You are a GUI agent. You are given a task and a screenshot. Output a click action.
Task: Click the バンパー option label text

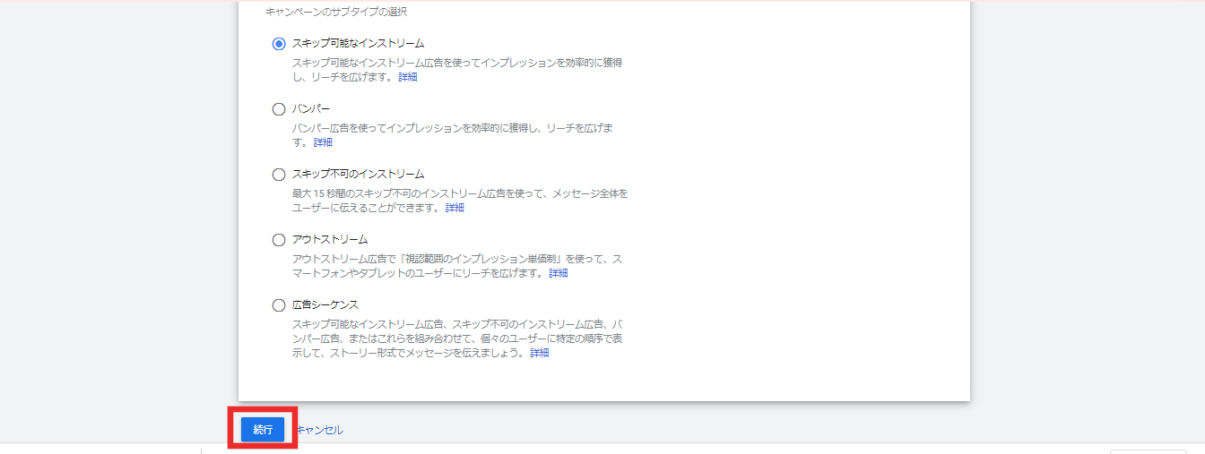[311, 109]
